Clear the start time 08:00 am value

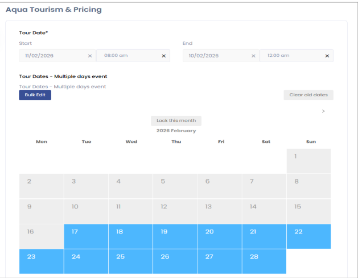pos(163,56)
